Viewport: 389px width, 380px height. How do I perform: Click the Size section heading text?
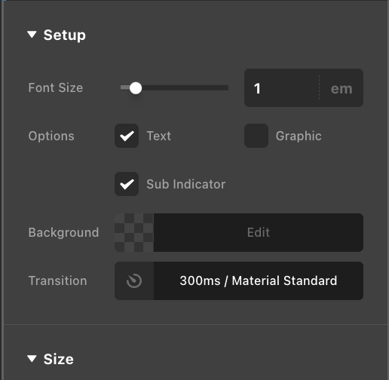pos(59,359)
